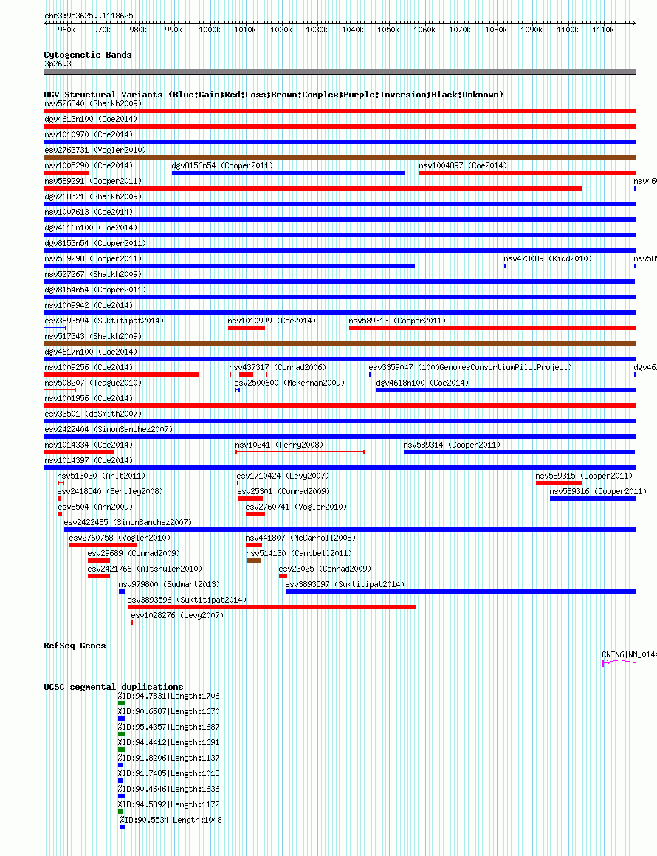This screenshot has width=657, height=856.
Task: Open esv1710424 (Levy2007) variant
Action: 283,476
